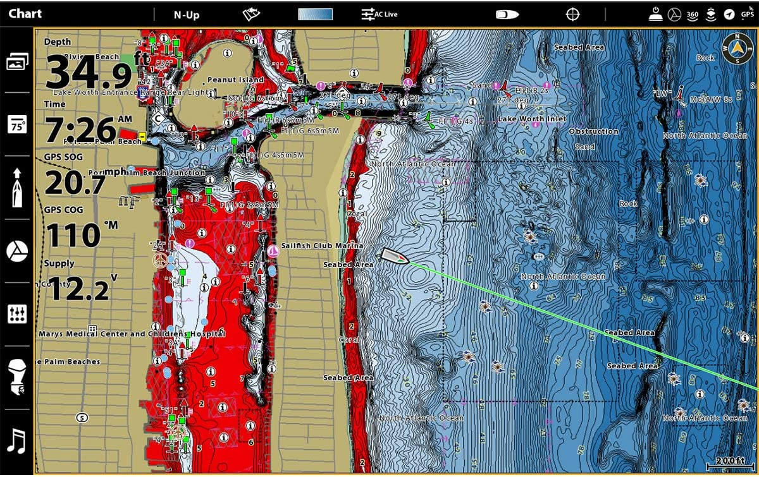759x477 pixels.
Task: Click the depth color palette strip
Action: click(x=316, y=13)
